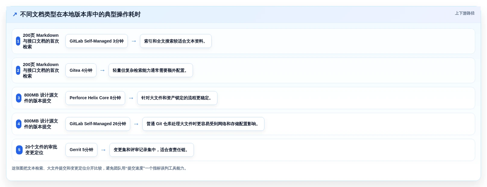Select the label 20个文件的审批变更定位
The height and width of the screenshot is (187, 487).
point(41,150)
